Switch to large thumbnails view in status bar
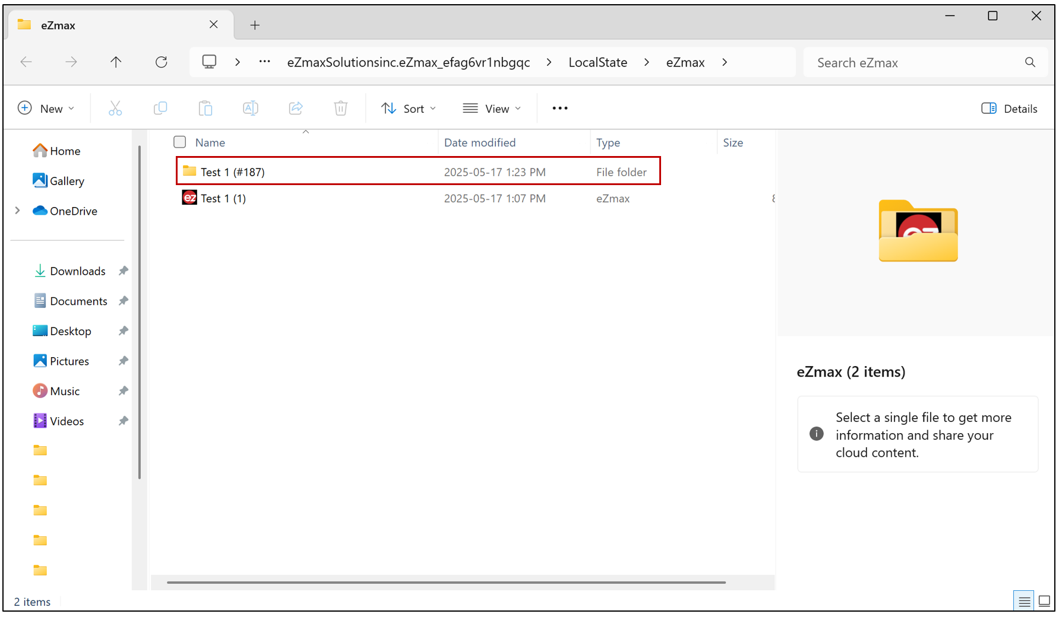The width and height of the screenshot is (1059, 617). pos(1044,602)
